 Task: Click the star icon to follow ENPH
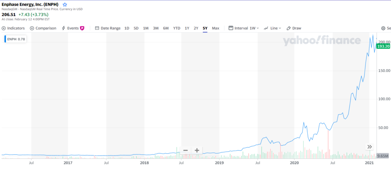point(65,4)
